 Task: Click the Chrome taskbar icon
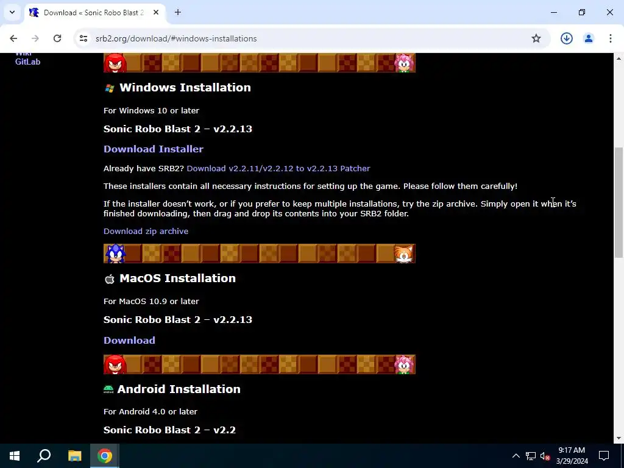[104, 456]
